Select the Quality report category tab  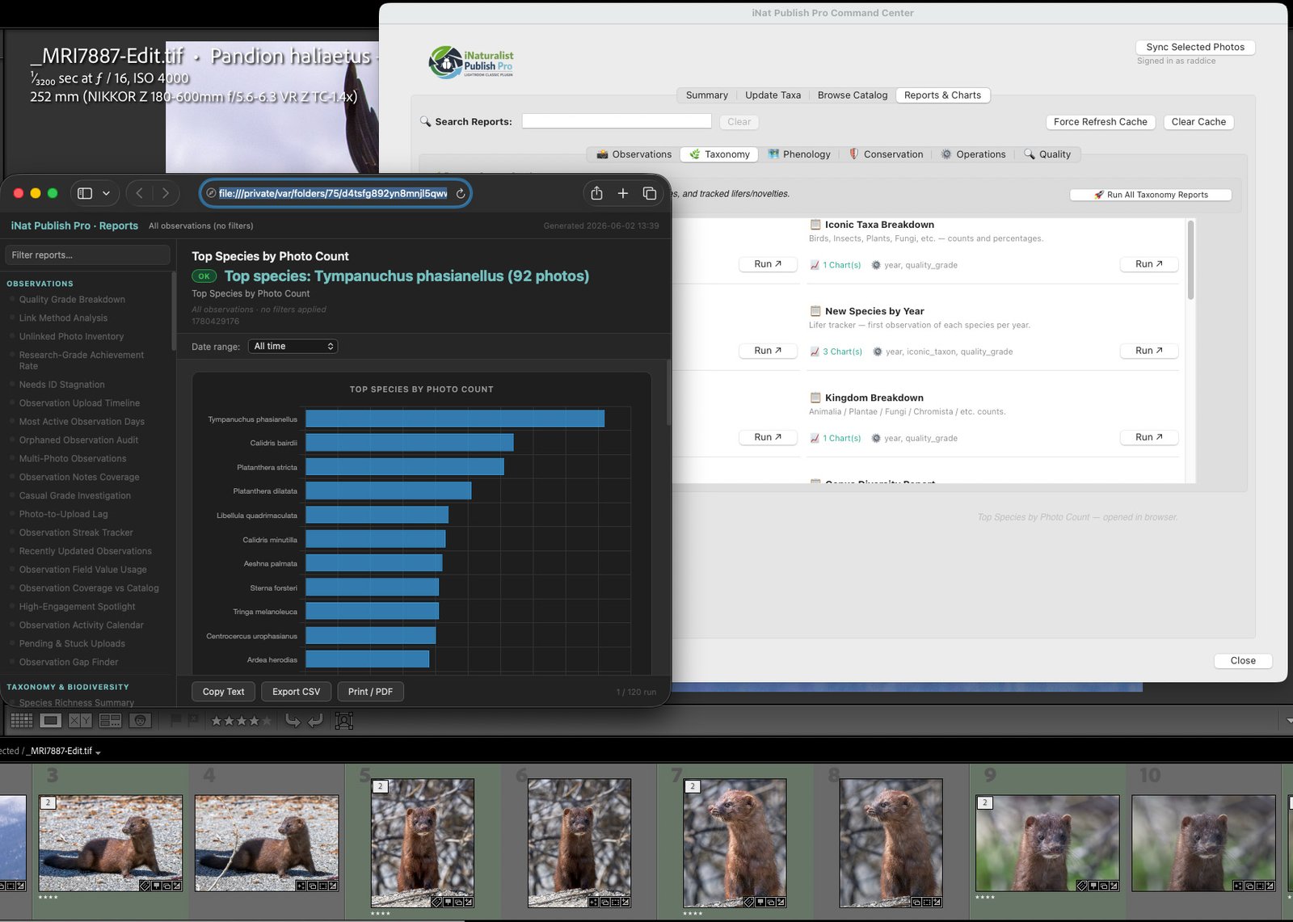click(x=1047, y=154)
